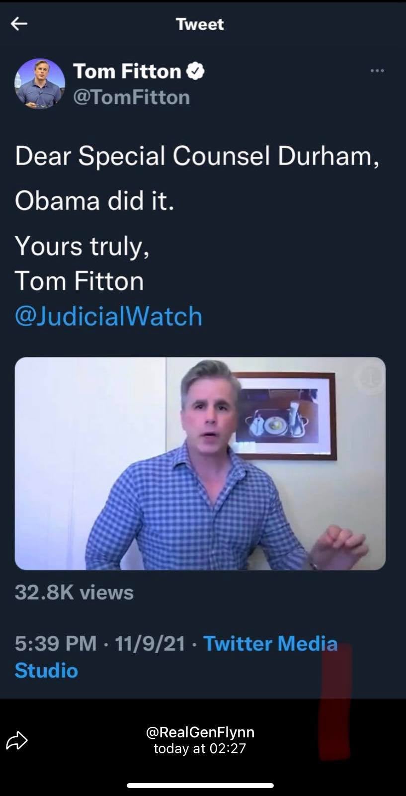Tap the Twitter Media Studio label
The width and height of the screenshot is (406, 796).
[x=270, y=644]
